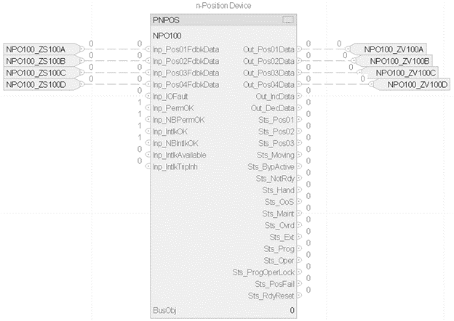Open block properties via the ellipsis button

(289, 20)
